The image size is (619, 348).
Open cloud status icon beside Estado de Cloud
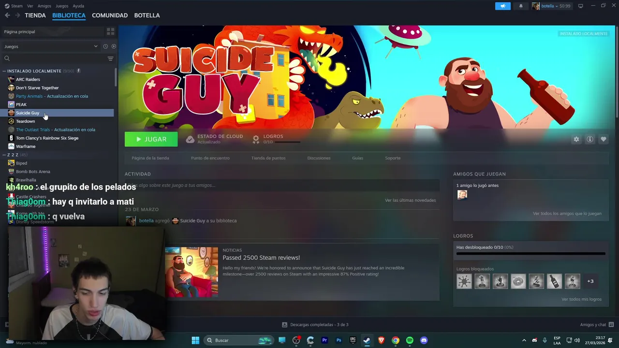[x=190, y=139]
